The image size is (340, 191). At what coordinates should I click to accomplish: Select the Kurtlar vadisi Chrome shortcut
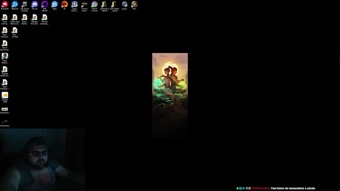click(15, 20)
